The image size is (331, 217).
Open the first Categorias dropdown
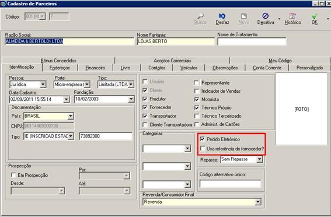coord(187,149)
